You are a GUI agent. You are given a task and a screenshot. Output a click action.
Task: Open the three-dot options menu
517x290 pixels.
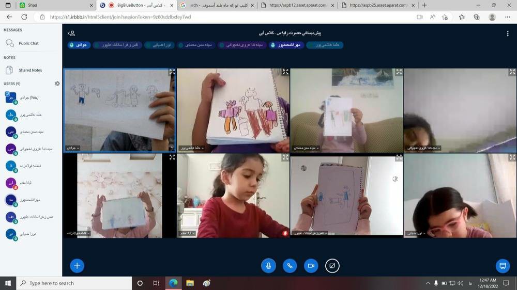click(508, 34)
